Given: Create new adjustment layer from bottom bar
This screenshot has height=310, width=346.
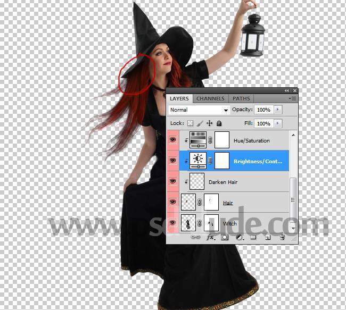Looking at the screenshot, I should pyautogui.click(x=240, y=238).
